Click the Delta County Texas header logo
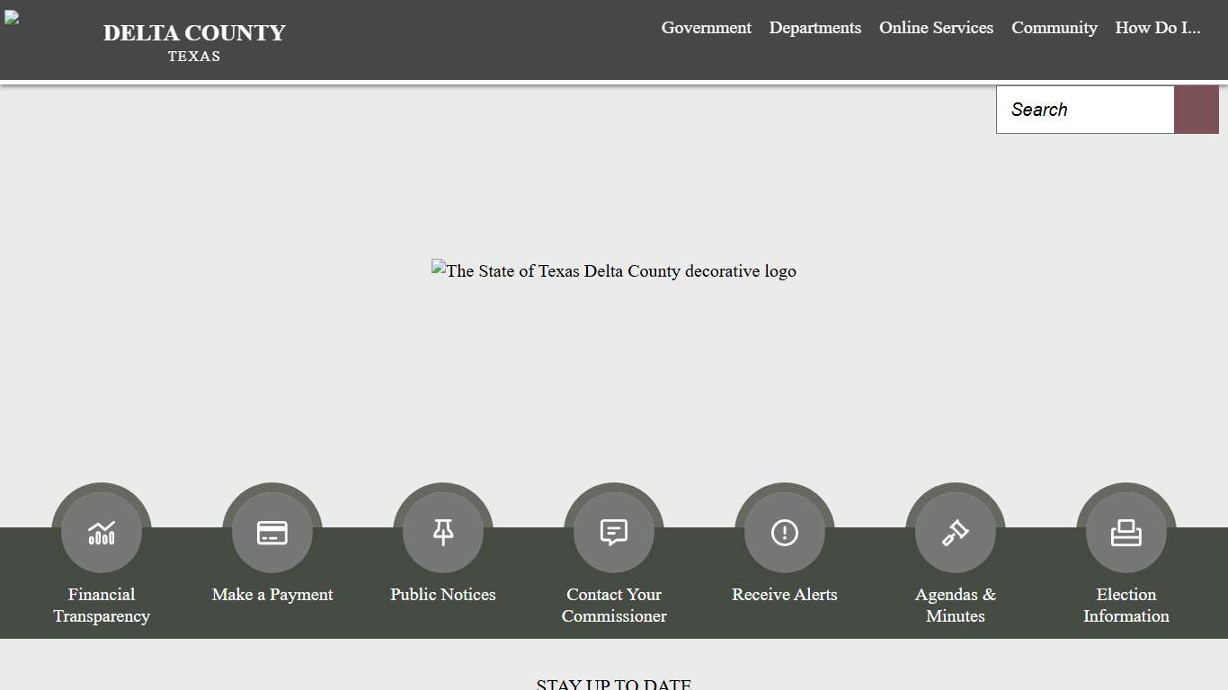 [194, 40]
